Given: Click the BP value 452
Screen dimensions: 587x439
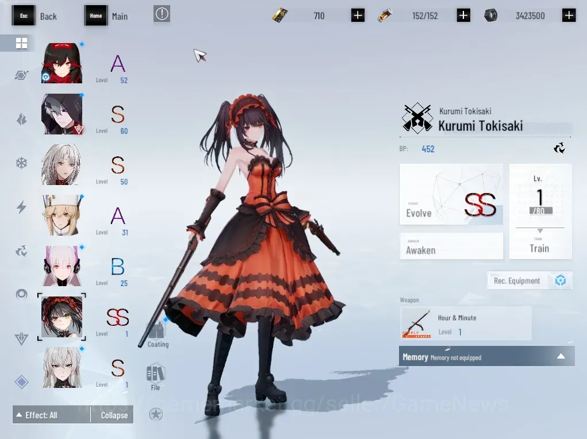Looking at the screenshot, I should point(428,149).
